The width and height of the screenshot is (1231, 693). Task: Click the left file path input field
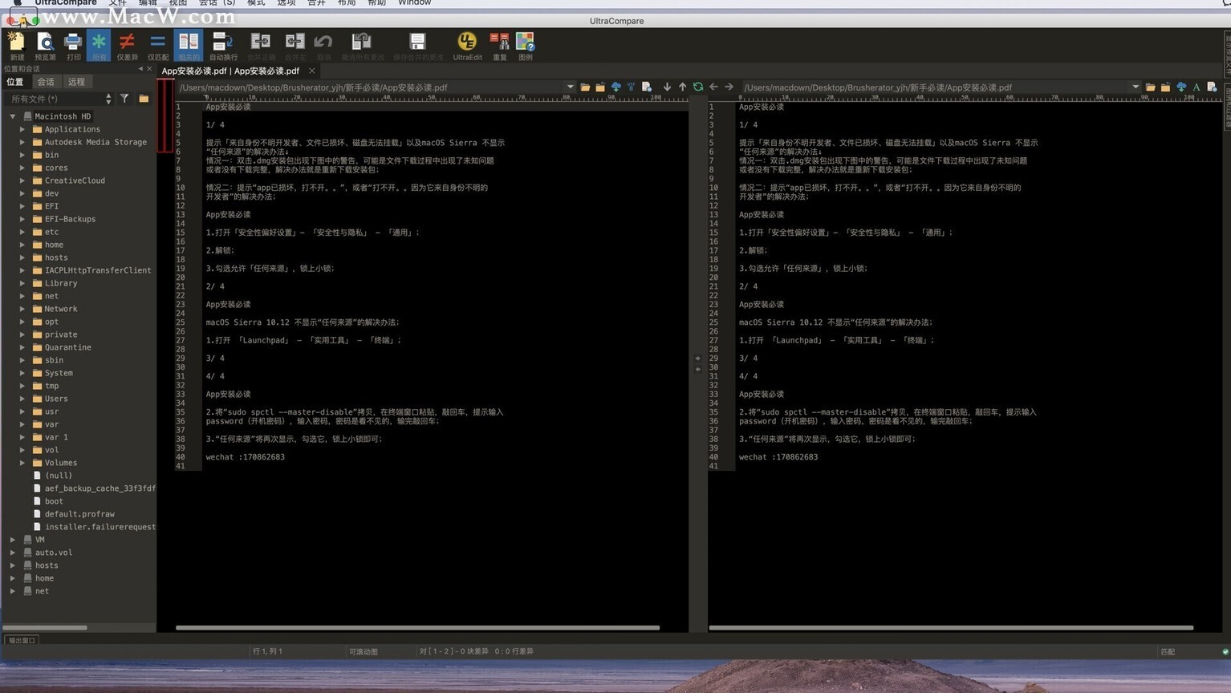tap(371, 87)
